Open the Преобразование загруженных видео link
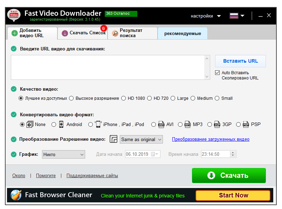 [x=211, y=139]
